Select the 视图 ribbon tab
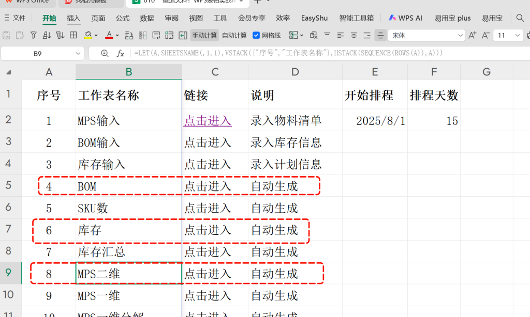 pos(196,18)
